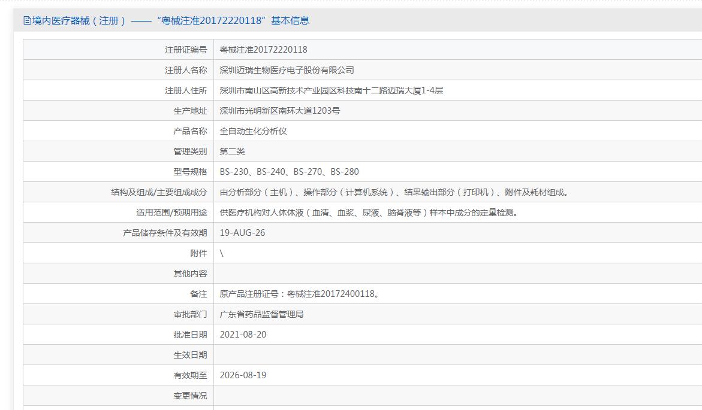Click the intended use text 供医疗机构对人体体液
The height and width of the screenshot is (410, 702).
(369, 212)
